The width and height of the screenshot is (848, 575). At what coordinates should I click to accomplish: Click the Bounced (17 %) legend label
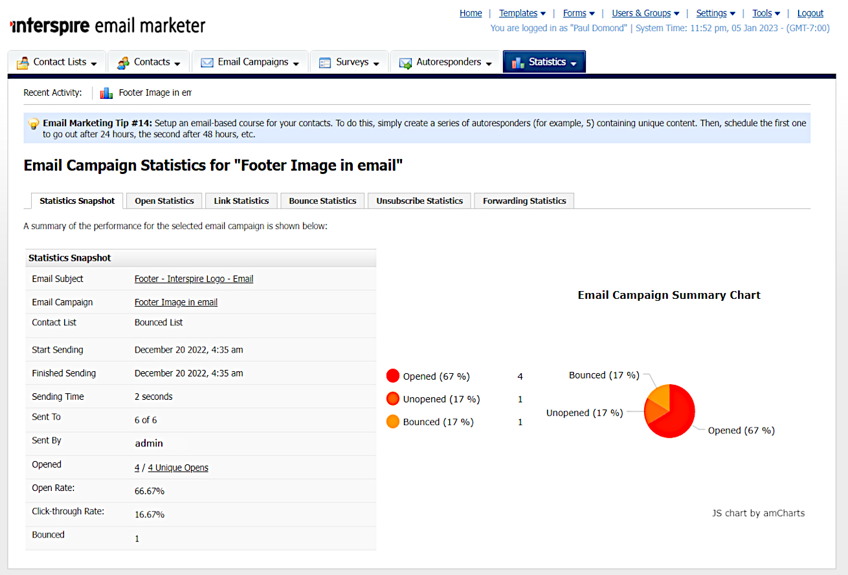tap(438, 422)
